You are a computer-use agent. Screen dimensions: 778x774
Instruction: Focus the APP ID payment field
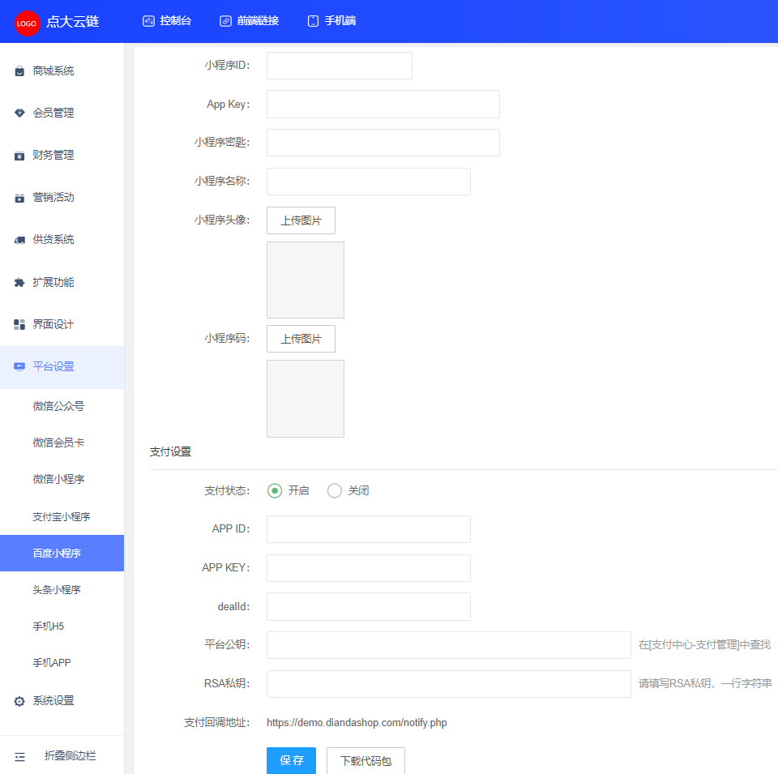coord(369,529)
